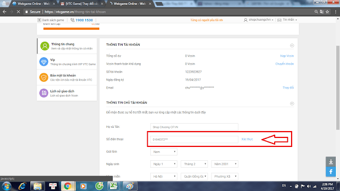Screen dimensions: 340x191
Task: Click Nạp Vcoin link
Action: pyautogui.click(x=287, y=56)
